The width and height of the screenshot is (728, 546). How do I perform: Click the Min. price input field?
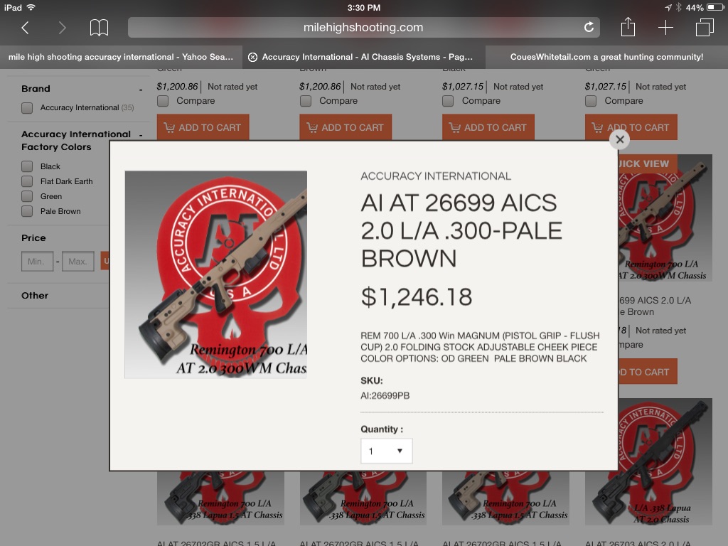click(x=37, y=262)
